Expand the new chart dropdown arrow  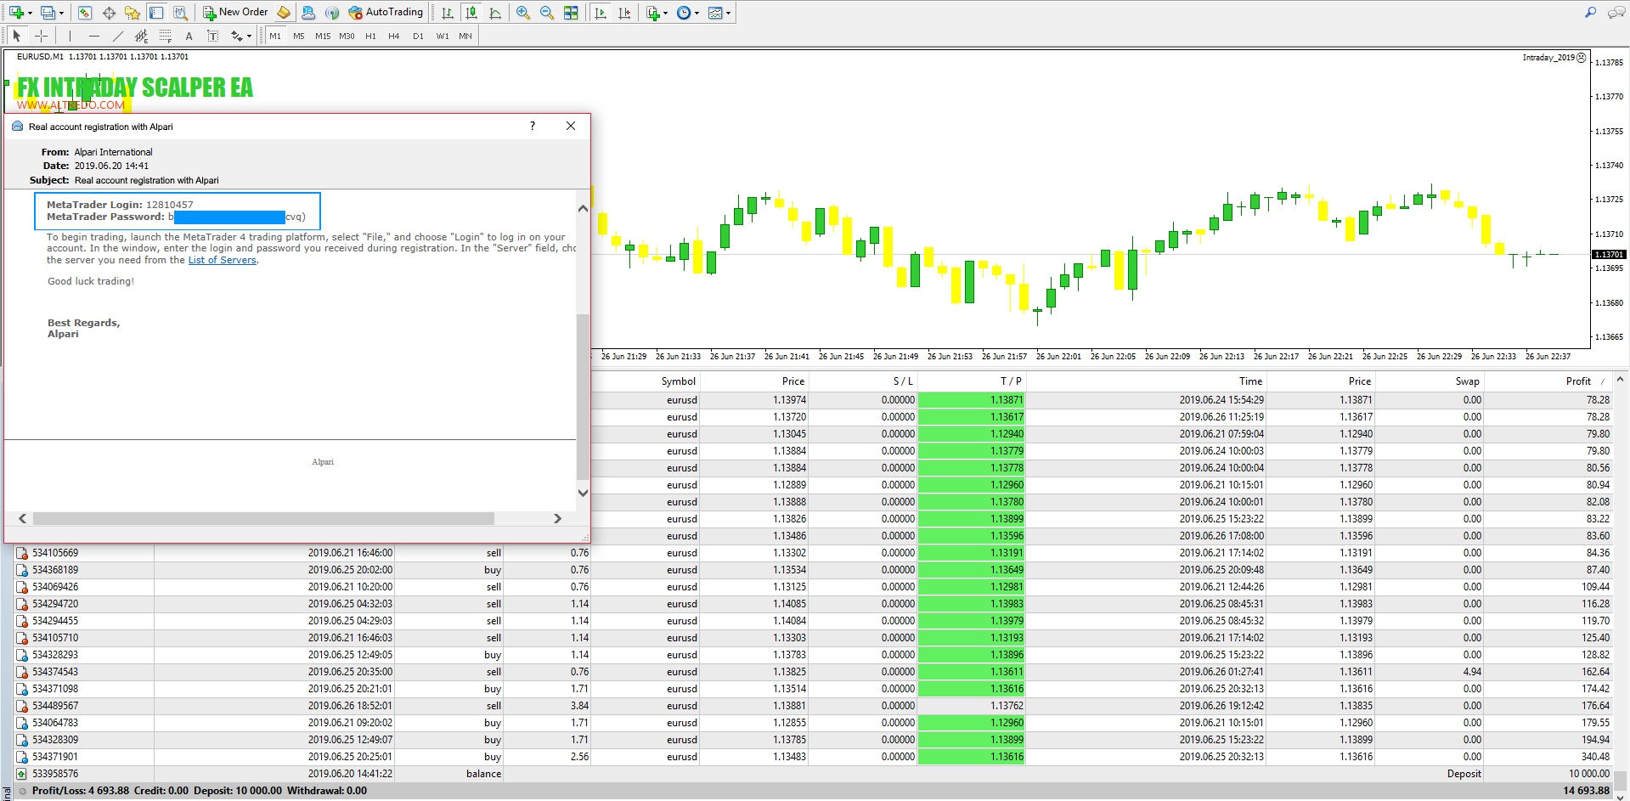point(30,13)
